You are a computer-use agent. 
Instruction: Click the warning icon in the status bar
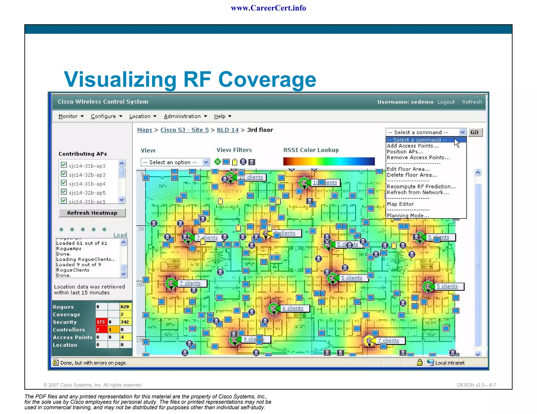pyautogui.click(x=55, y=362)
